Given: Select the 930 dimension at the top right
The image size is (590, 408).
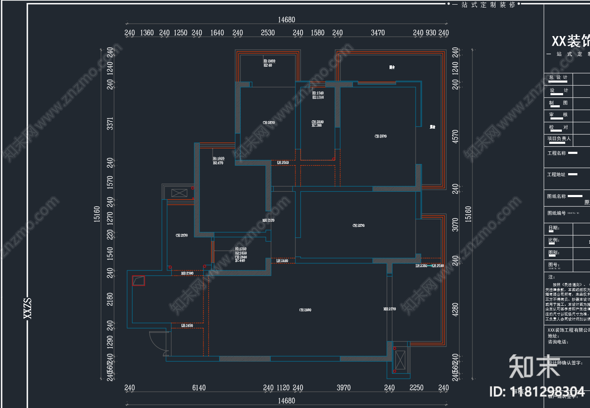Looking at the screenshot, I should 431,33.
